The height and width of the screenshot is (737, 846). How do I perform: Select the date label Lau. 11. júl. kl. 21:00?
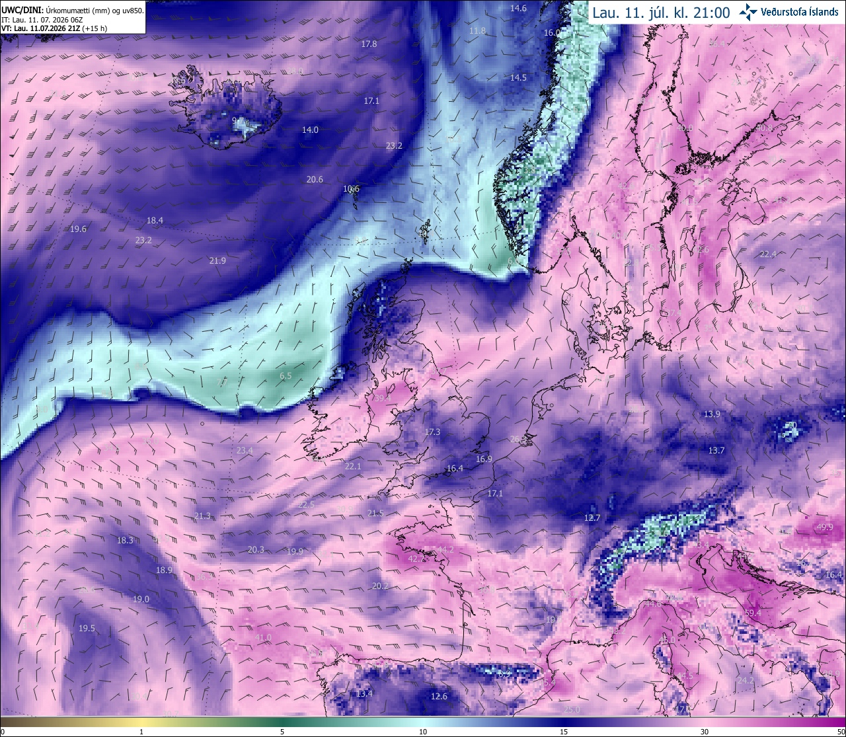point(661,13)
